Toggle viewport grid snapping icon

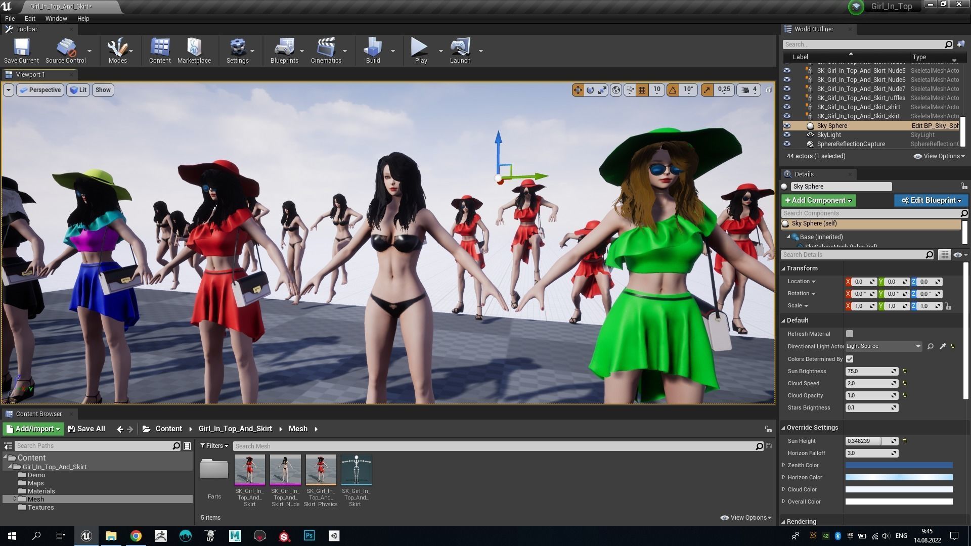pos(642,90)
